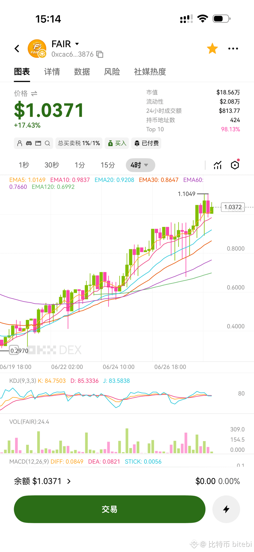Tap the KDJ(9,3,3) indicator label
The height and width of the screenshot is (552, 254).
pyautogui.click(x=23, y=381)
